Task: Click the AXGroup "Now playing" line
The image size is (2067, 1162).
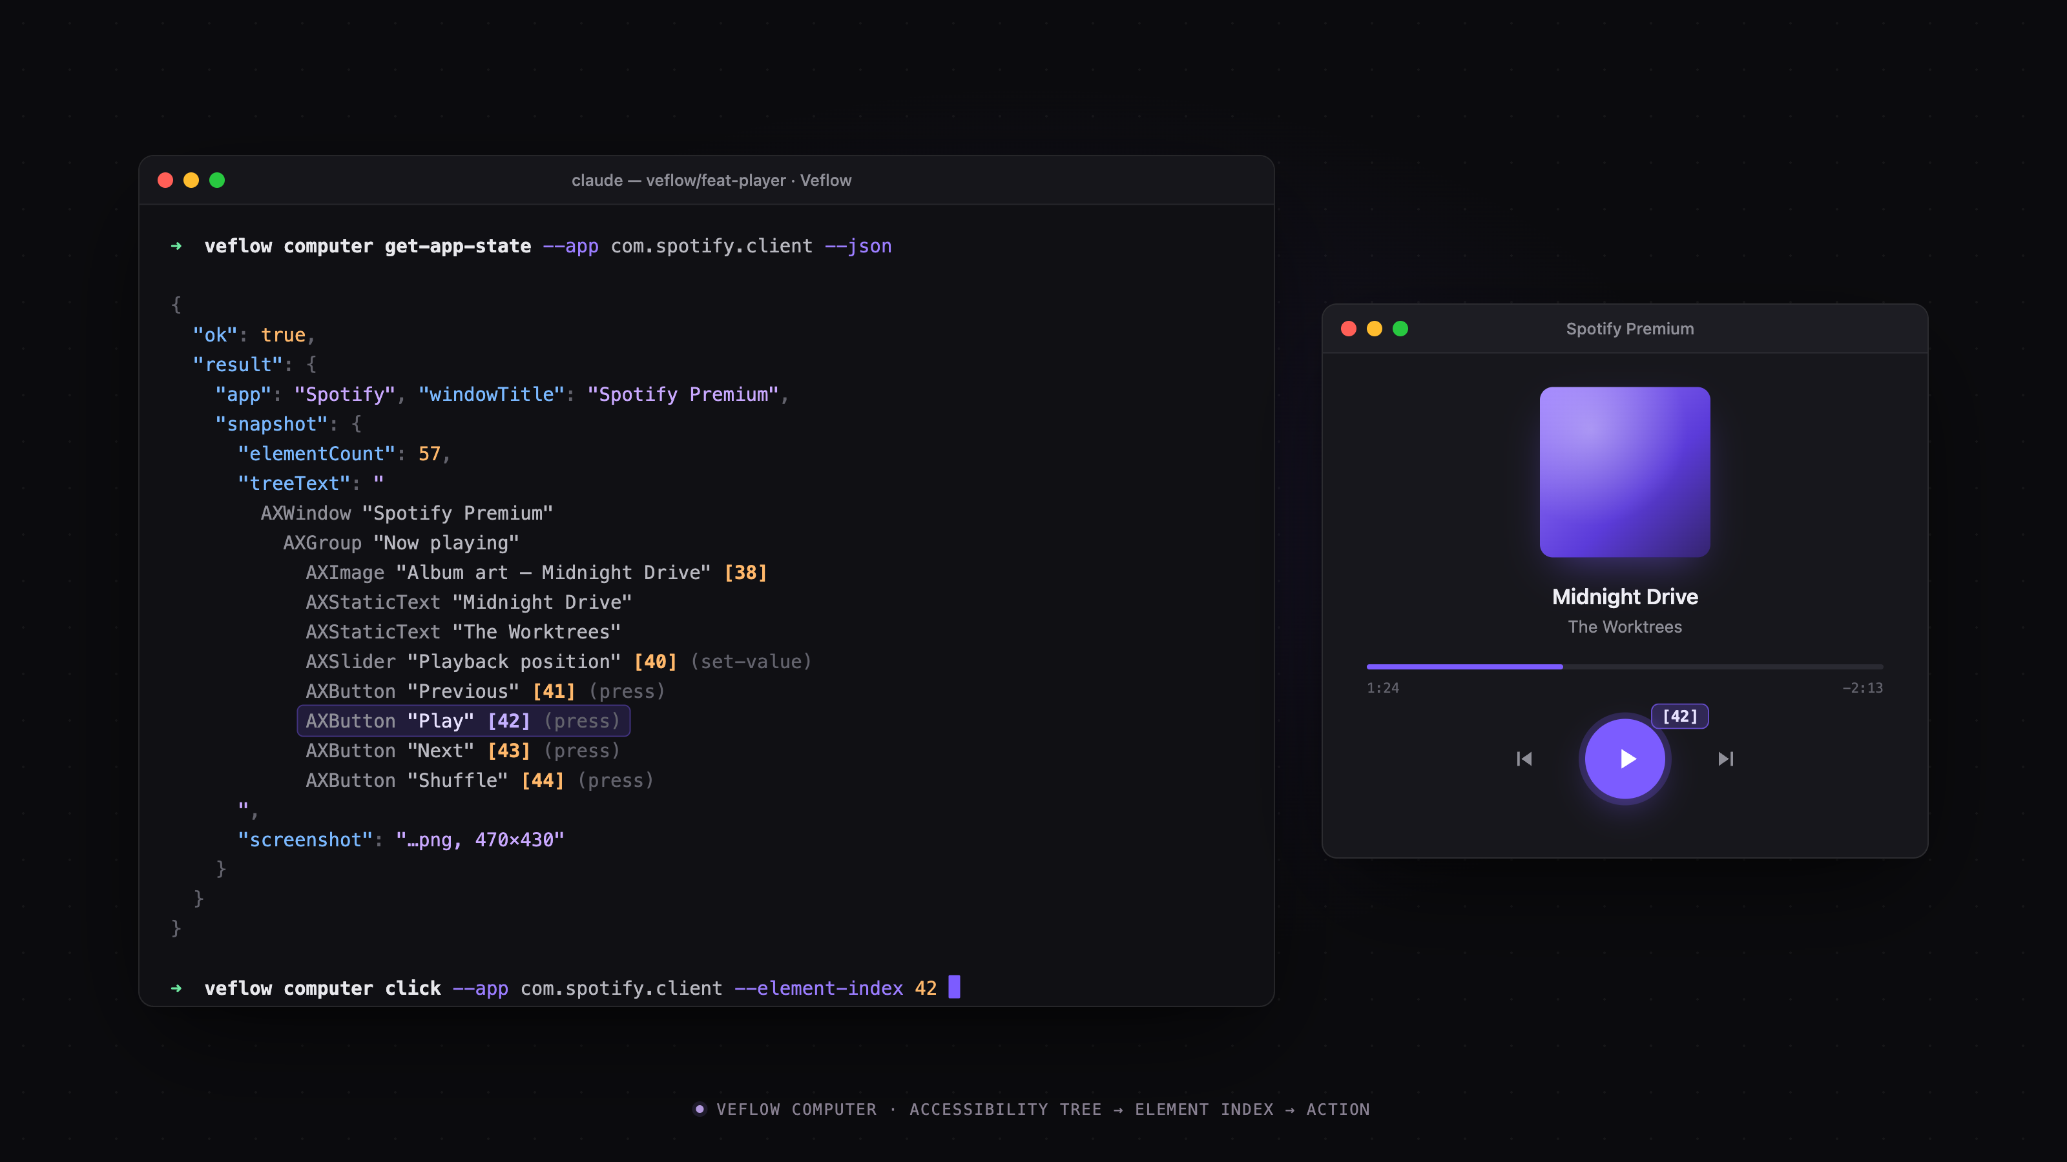Action: 400,543
